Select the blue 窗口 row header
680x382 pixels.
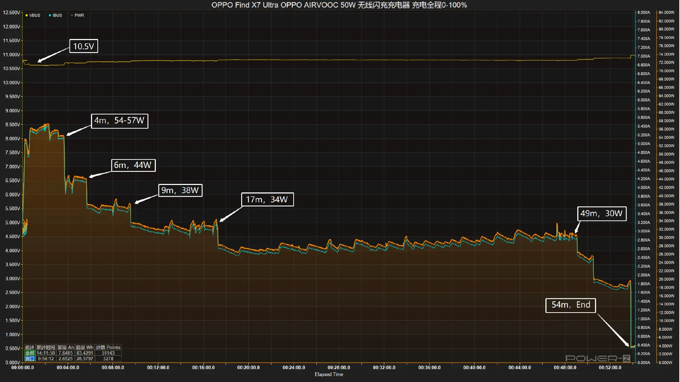30,359
